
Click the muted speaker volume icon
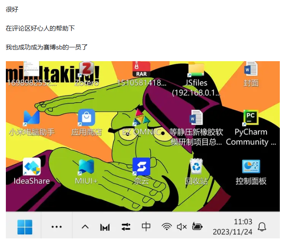tap(182, 227)
